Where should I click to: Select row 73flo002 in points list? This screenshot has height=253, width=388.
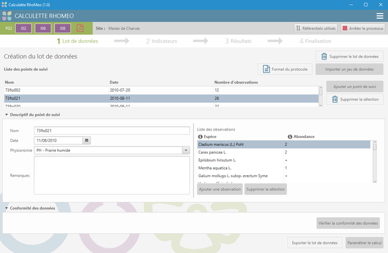(x=161, y=90)
